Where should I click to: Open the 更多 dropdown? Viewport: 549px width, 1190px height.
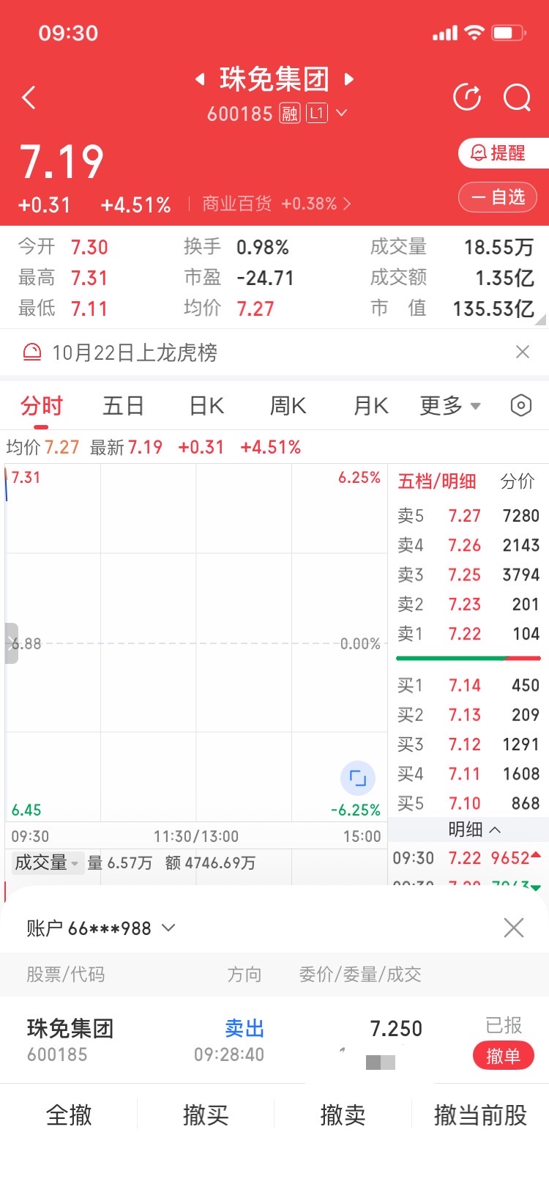[450, 405]
